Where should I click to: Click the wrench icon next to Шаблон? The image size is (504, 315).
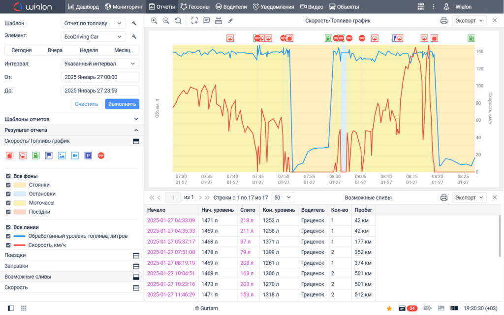[134, 23]
